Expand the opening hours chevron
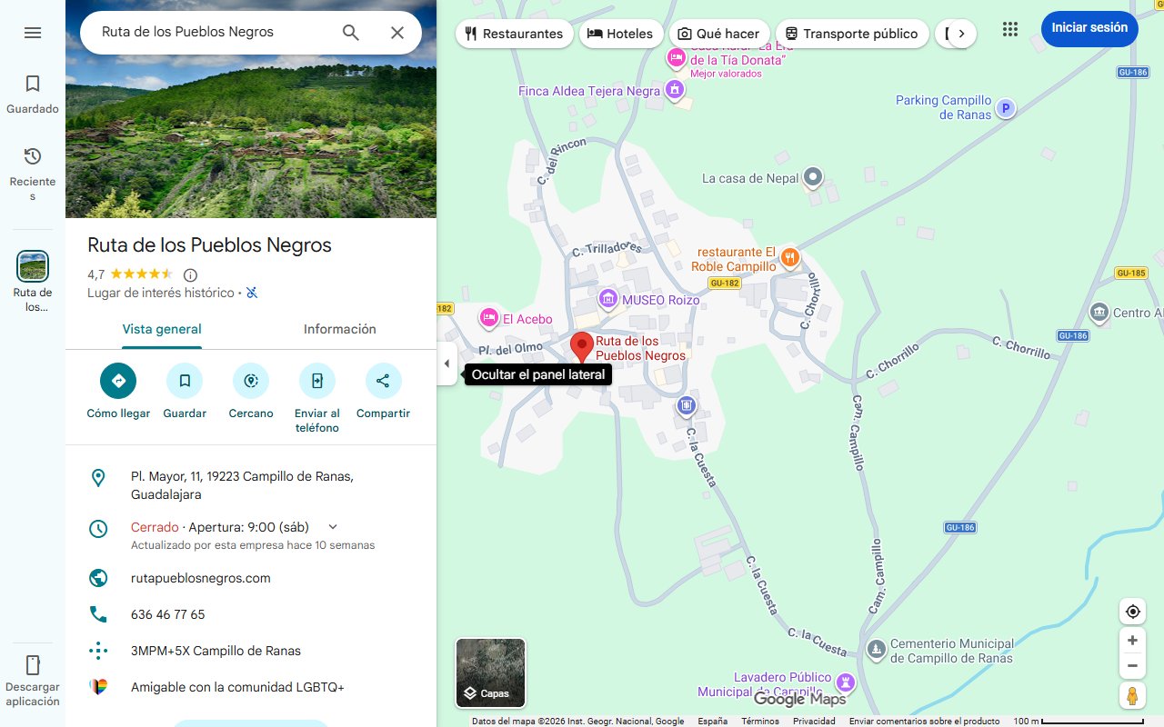 pos(331,526)
